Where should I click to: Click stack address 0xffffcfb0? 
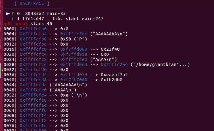click(x=33, y=28)
